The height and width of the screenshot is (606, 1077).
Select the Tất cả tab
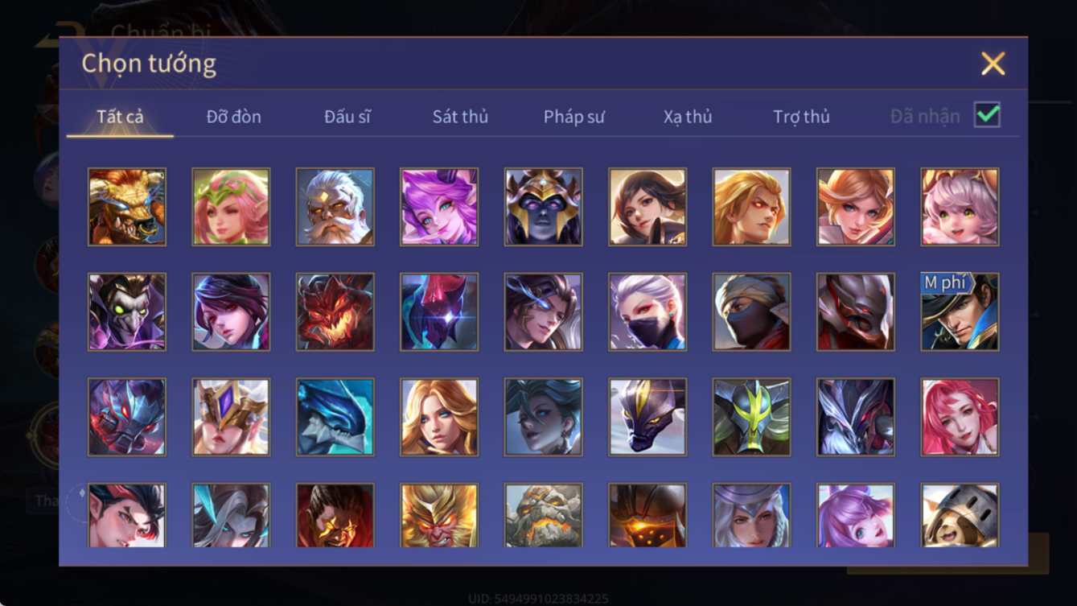(x=120, y=117)
